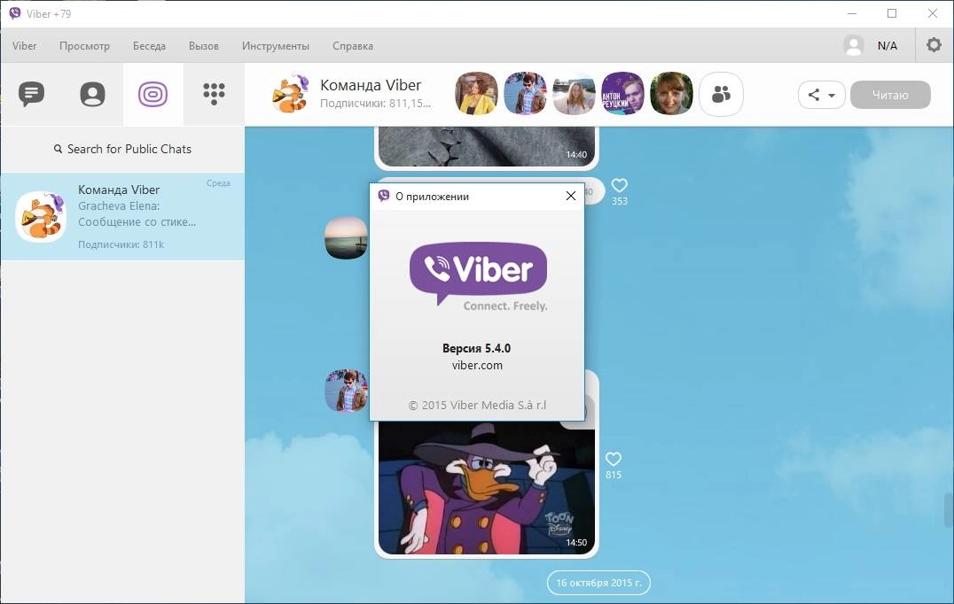This screenshot has width=954, height=604.
Task: Open the Просмотр menu
Action: [x=84, y=45]
